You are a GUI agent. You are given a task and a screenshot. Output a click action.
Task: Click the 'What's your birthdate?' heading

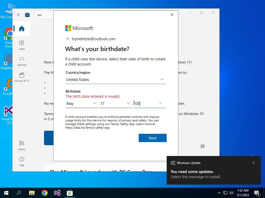pyautogui.click(x=97, y=49)
